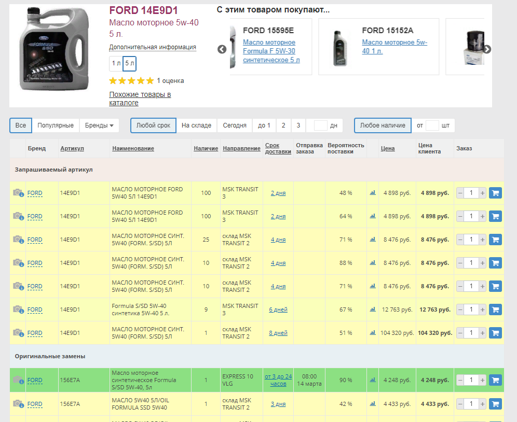The width and height of the screenshot is (517, 422).
Task: Click the five-star product rating
Action: [x=131, y=81]
